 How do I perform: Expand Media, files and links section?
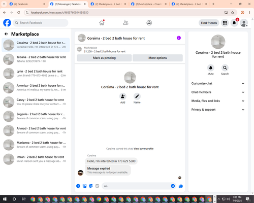[218, 101]
